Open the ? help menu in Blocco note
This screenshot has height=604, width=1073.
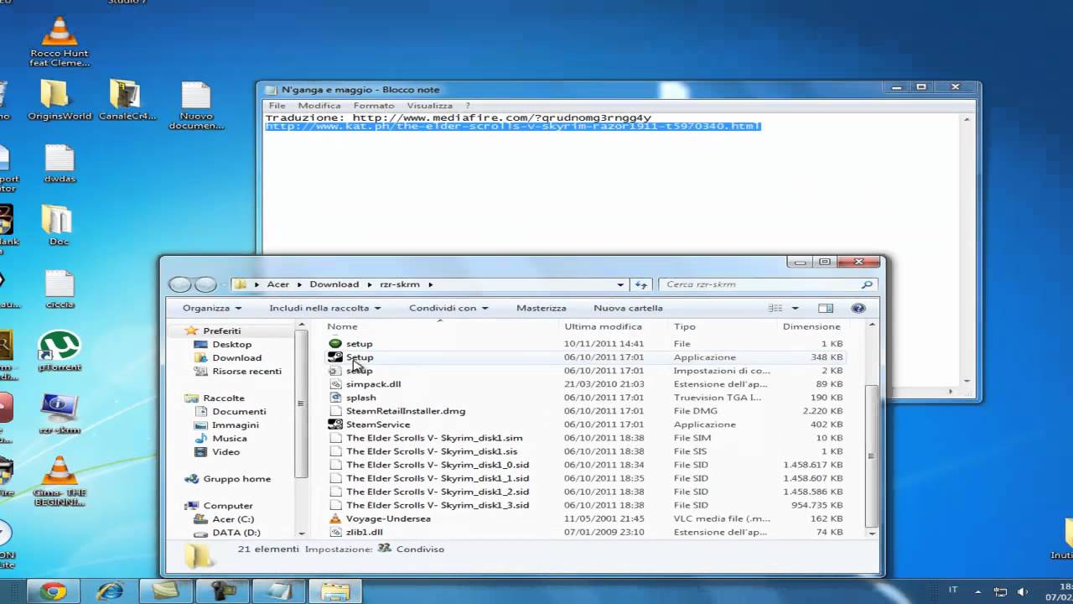pos(468,106)
